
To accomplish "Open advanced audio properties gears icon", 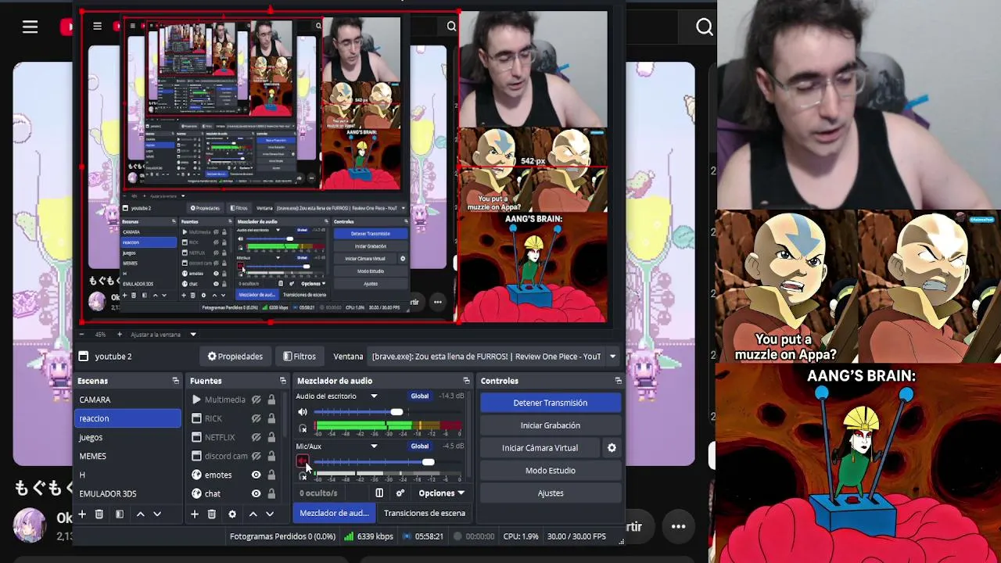I will pos(400,493).
